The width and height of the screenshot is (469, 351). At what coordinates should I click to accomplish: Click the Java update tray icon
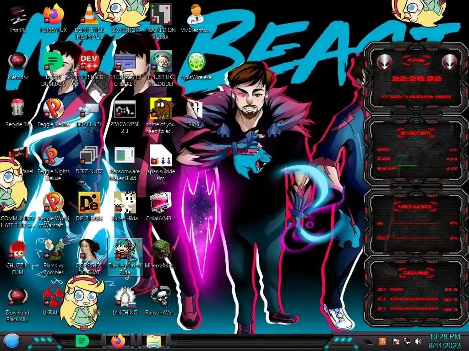click(x=382, y=341)
